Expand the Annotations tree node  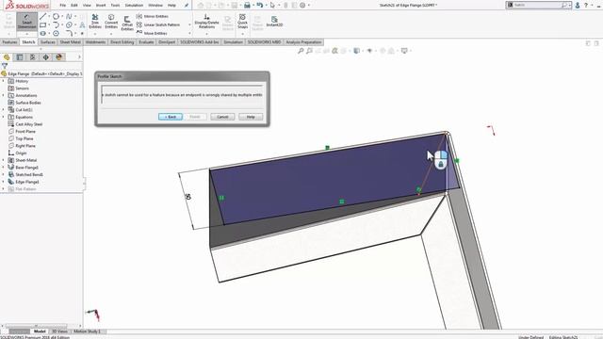[4, 95]
